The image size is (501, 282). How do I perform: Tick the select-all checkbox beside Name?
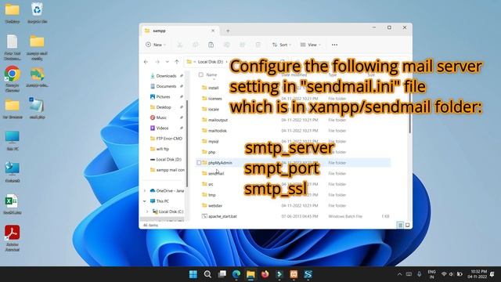(200, 75)
